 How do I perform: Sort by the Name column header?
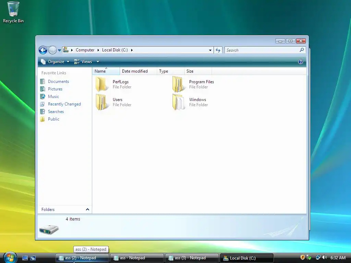pos(106,71)
